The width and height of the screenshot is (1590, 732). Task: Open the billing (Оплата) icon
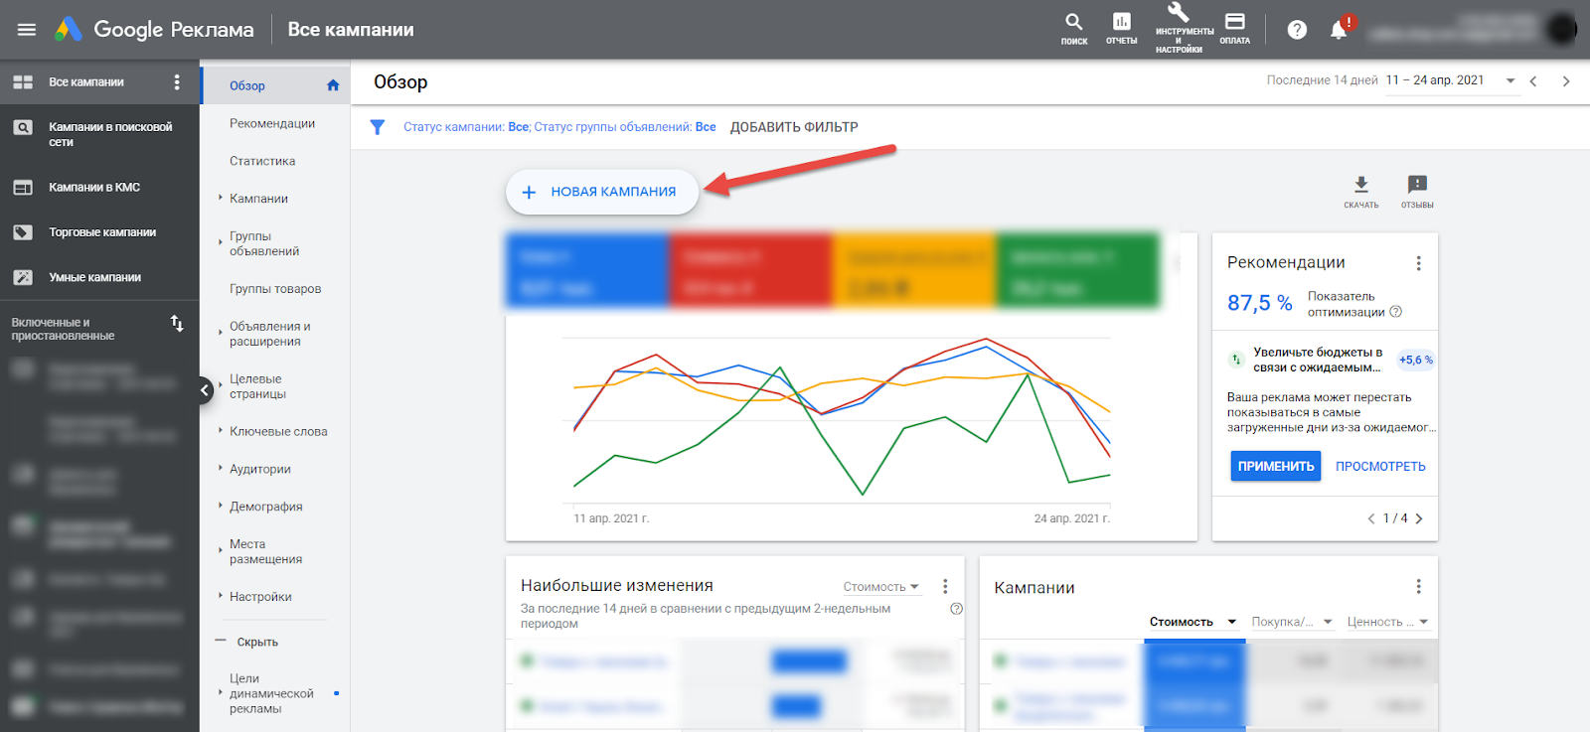coord(1234,24)
